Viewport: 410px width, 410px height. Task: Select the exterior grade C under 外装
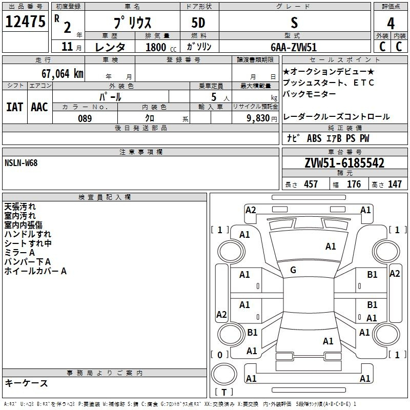(382, 46)
